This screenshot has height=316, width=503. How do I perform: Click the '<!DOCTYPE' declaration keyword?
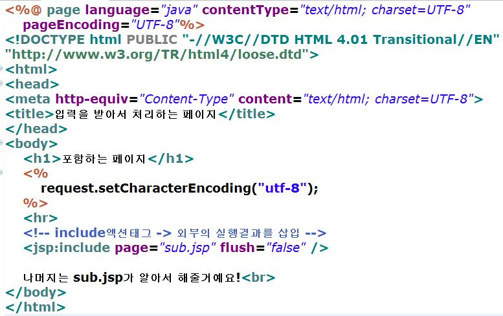pyautogui.click(x=45, y=39)
